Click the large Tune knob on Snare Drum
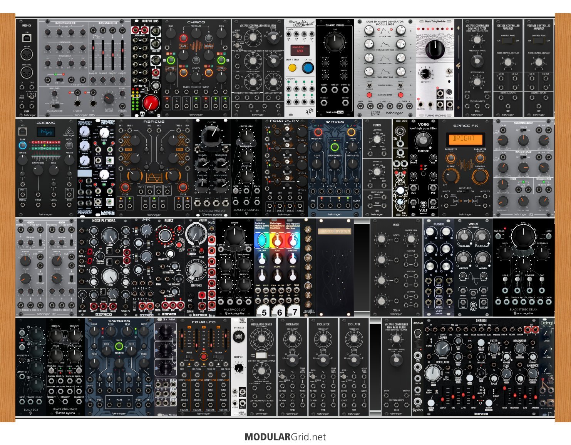 click(x=335, y=42)
